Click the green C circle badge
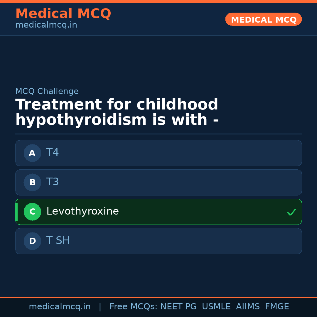 coord(32,212)
